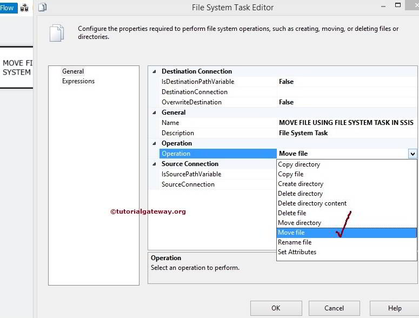Select the General page in left pane
The width and height of the screenshot is (419, 318).
(x=73, y=71)
